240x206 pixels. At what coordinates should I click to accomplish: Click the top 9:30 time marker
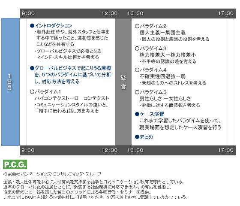28,13
